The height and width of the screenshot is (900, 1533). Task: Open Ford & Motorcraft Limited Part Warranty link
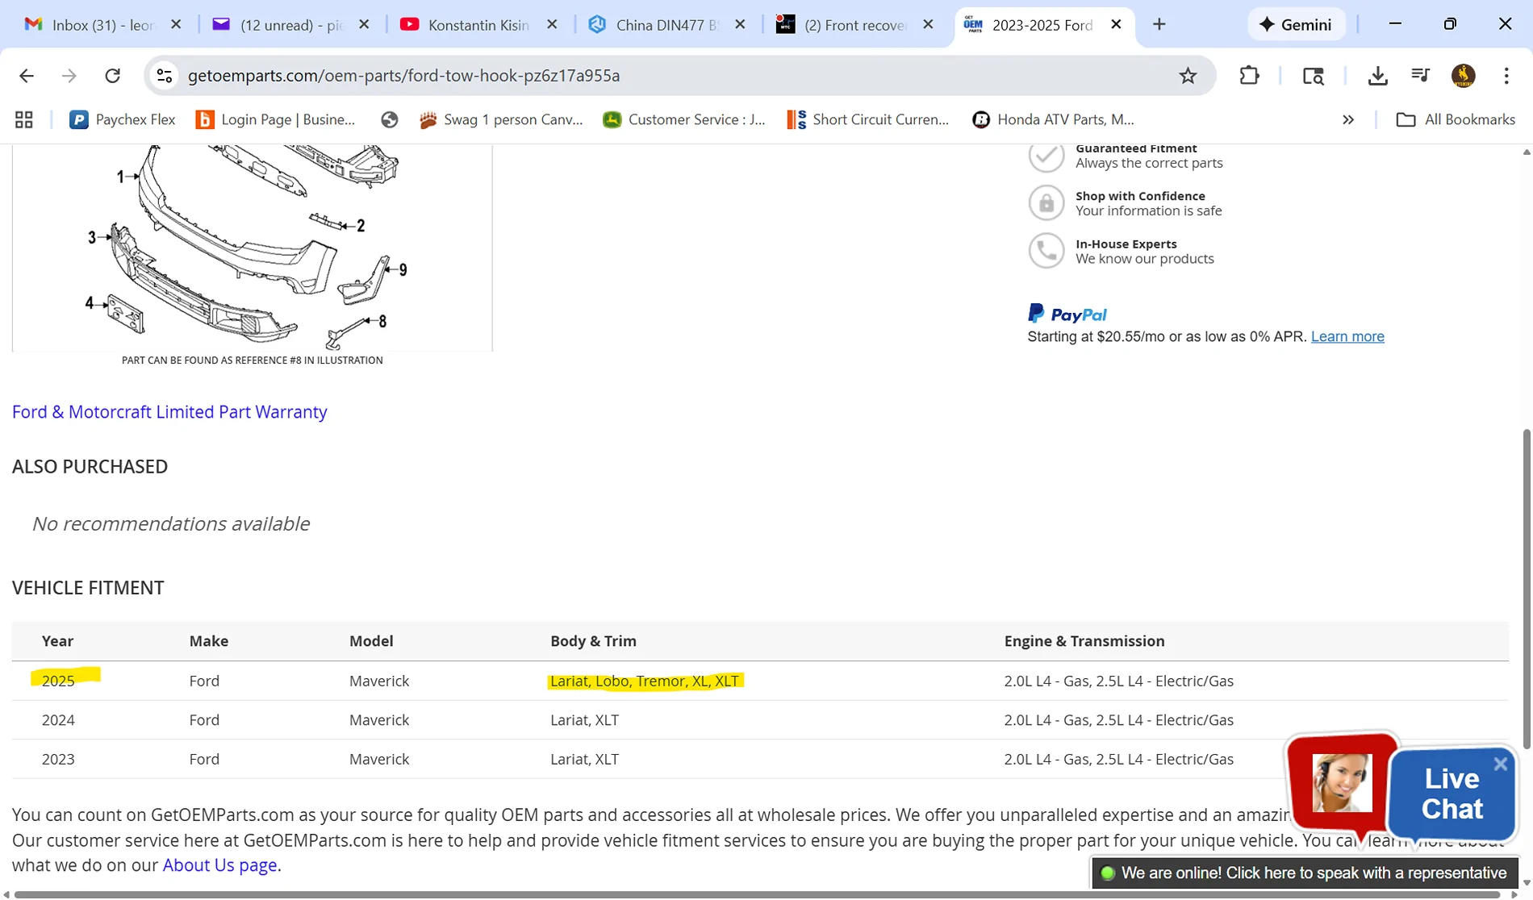pyautogui.click(x=169, y=412)
